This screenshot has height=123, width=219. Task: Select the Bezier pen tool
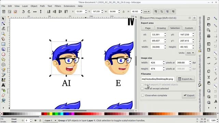click(x=3, y=75)
